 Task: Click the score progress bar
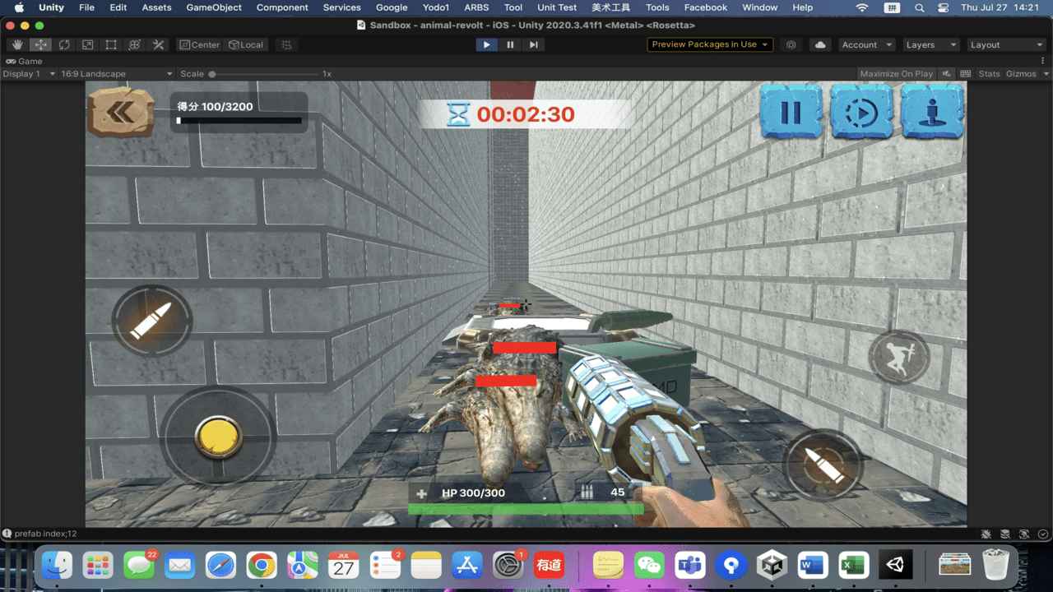pos(239,121)
